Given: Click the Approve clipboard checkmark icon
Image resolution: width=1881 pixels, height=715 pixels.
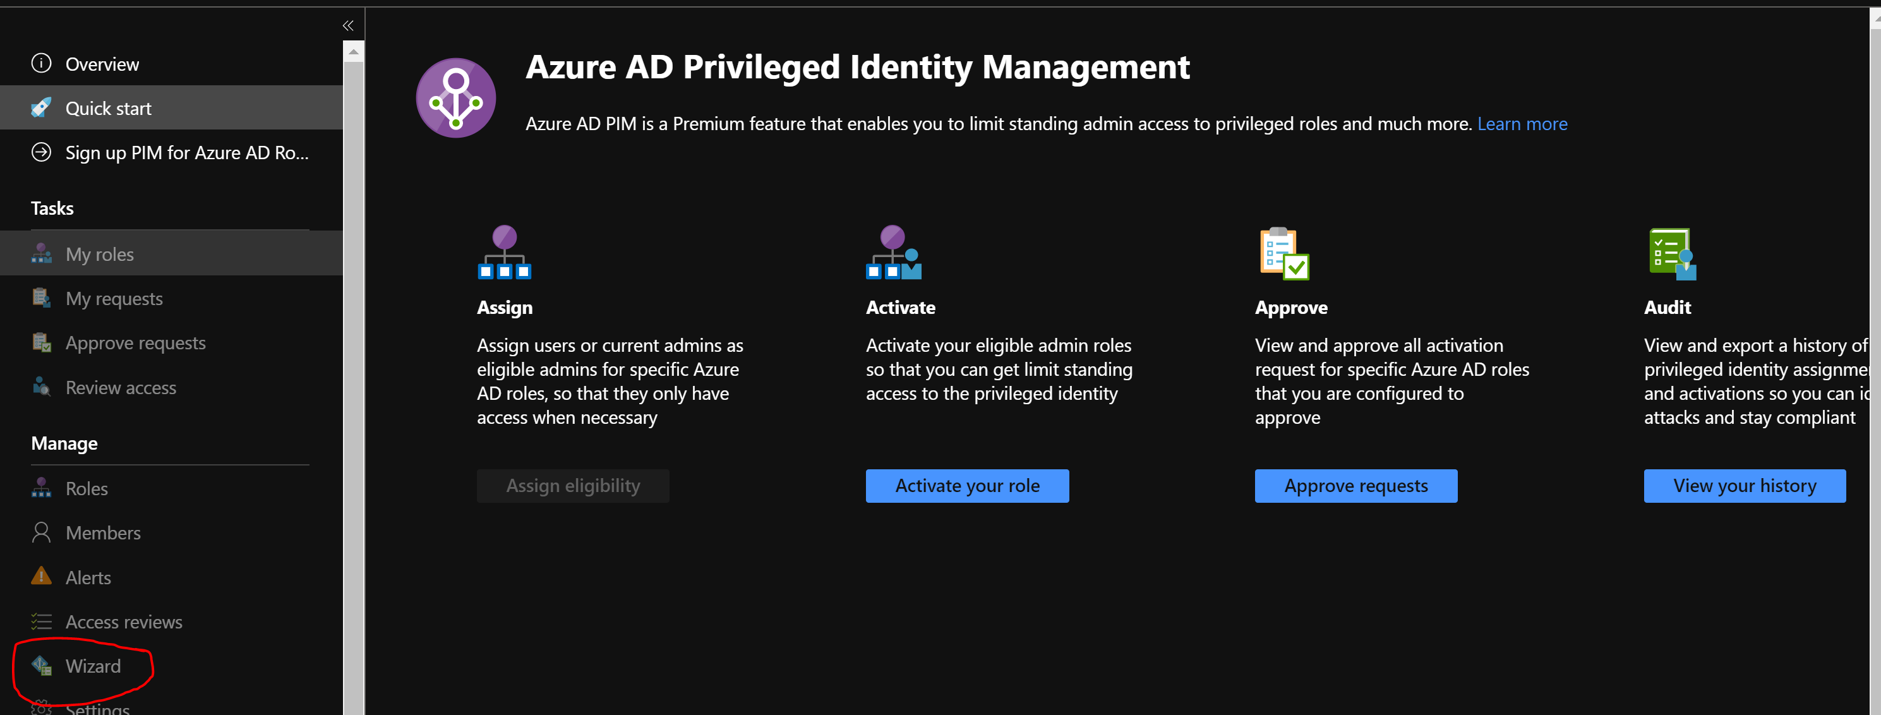Looking at the screenshot, I should [x=1283, y=253].
